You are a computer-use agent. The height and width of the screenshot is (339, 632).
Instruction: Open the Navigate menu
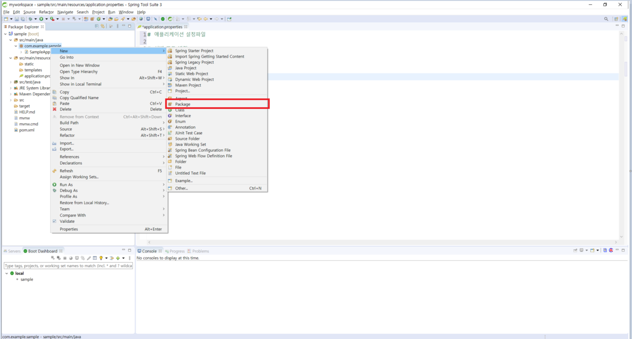[x=65, y=12]
